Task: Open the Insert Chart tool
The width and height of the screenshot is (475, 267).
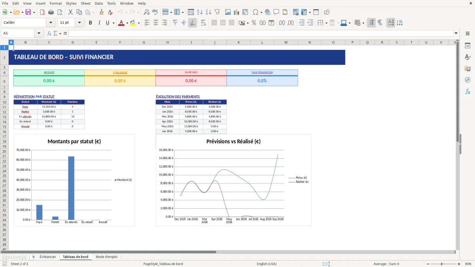Action: (236, 12)
